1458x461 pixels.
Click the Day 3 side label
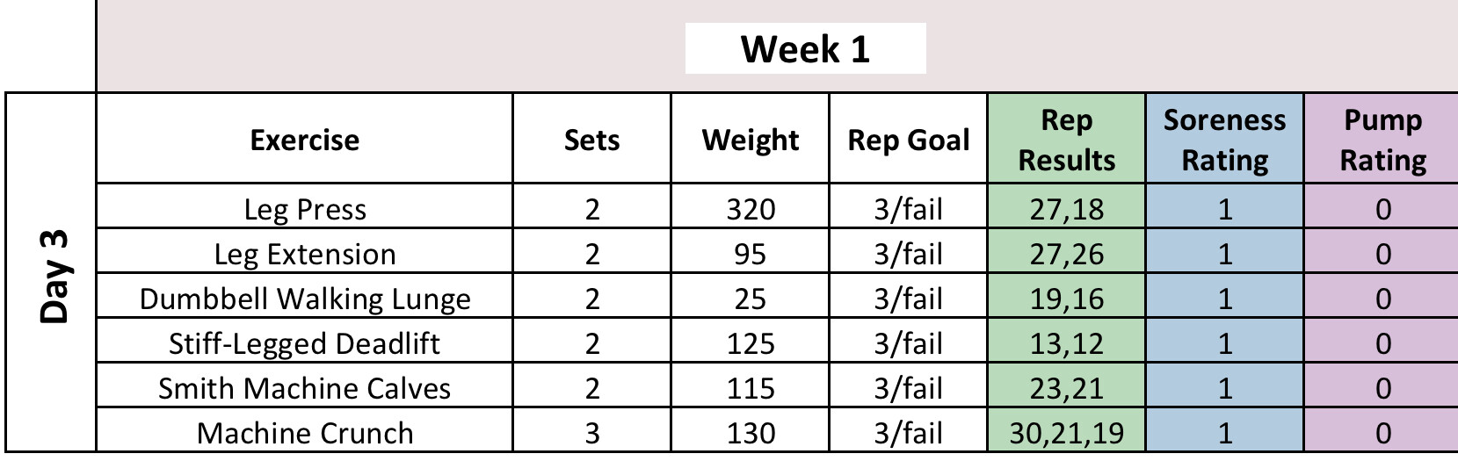[54, 277]
